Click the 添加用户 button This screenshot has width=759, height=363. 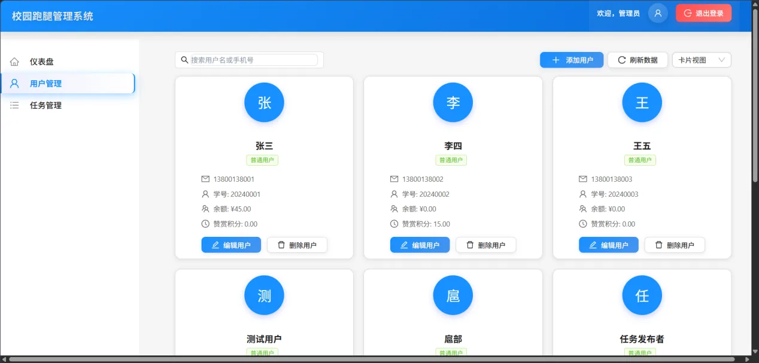572,60
